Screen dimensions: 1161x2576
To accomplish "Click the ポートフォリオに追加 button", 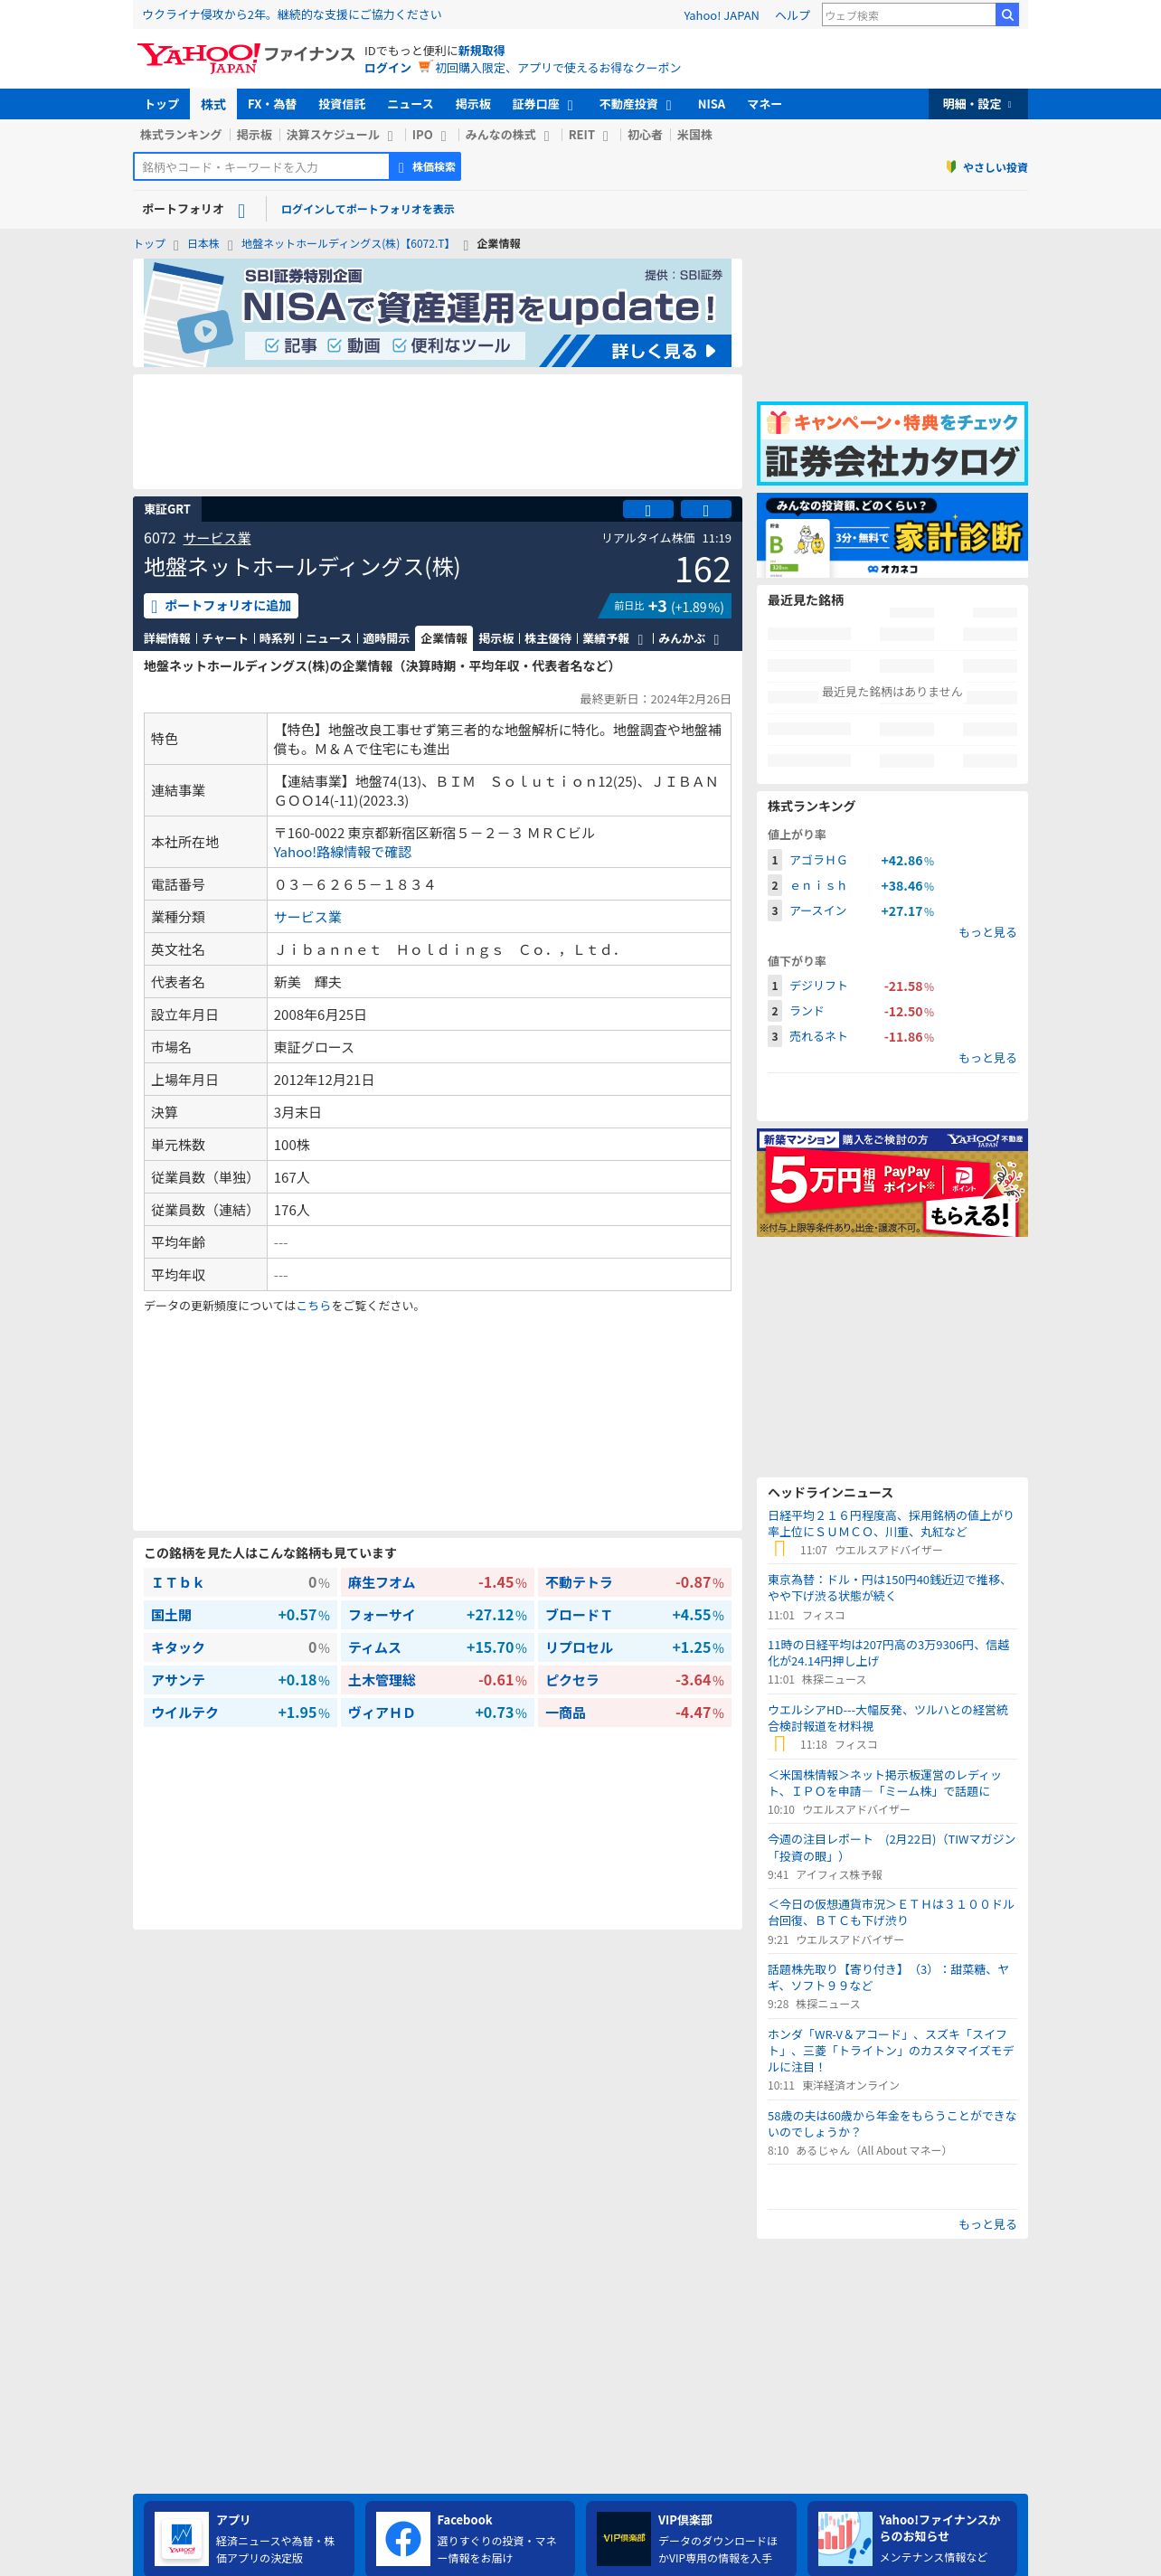I will tap(221, 606).
